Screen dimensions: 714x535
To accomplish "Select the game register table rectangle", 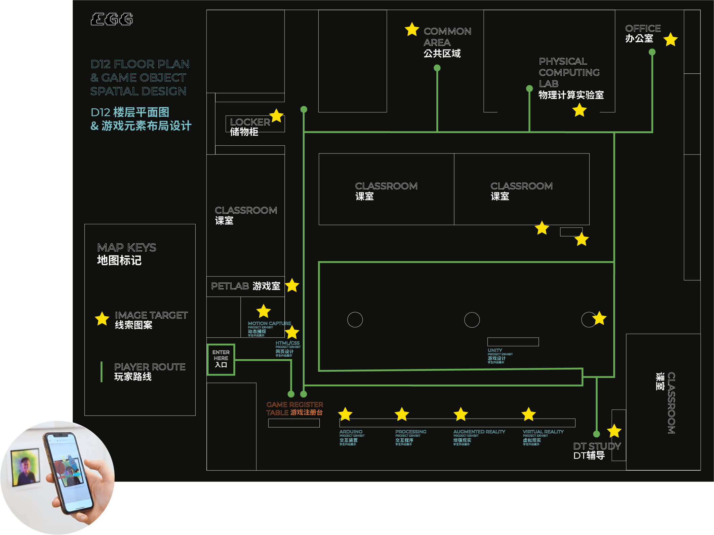I will pos(294,423).
